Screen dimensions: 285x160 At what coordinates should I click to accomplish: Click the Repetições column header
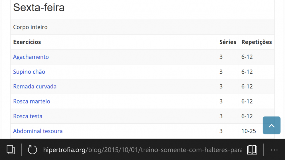[x=256, y=42]
